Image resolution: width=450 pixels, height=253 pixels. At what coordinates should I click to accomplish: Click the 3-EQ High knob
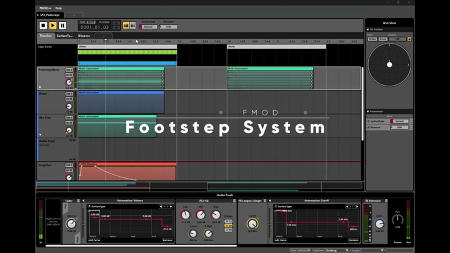click(216, 215)
